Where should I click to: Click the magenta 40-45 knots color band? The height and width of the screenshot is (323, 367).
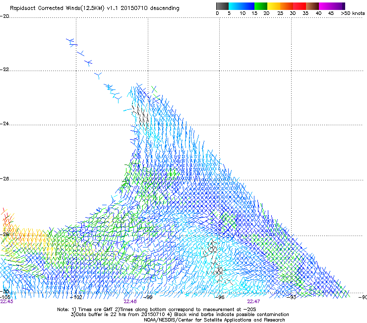325,6
